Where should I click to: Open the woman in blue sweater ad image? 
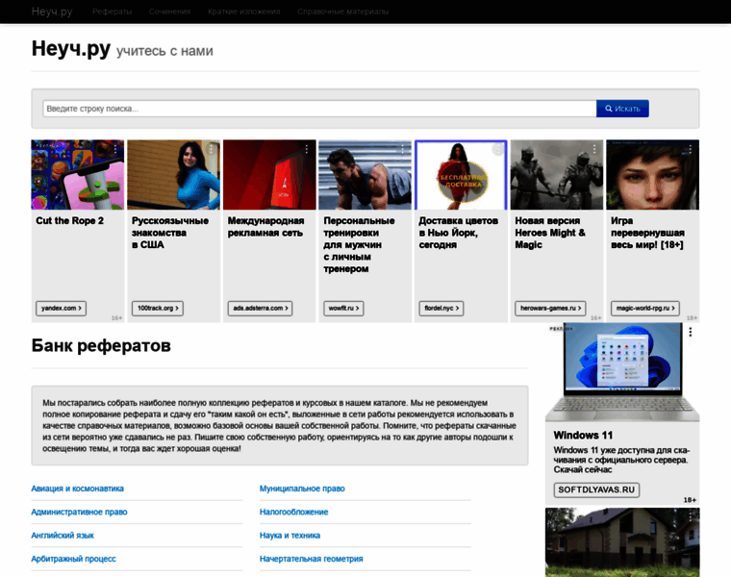click(173, 175)
